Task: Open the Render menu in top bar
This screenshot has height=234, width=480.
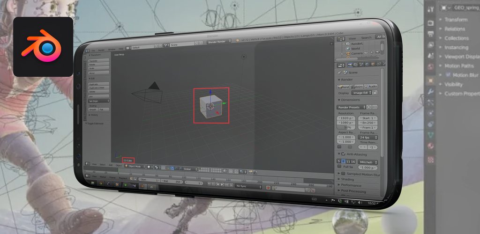Action: click(x=102, y=49)
